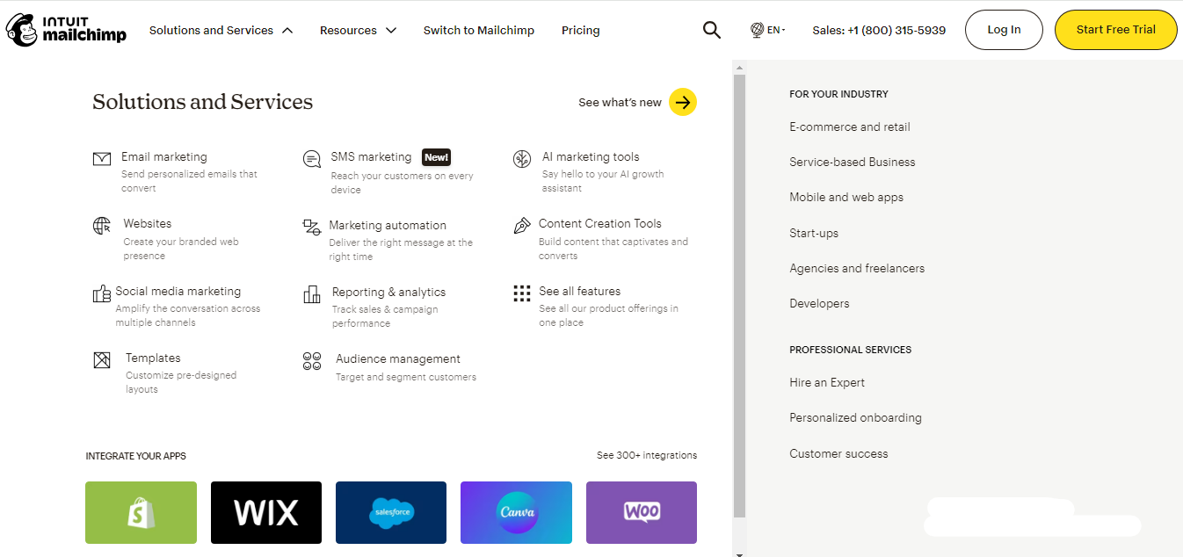The image size is (1183, 557).
Task: Open Websites feature title
Action: coord(148,223)
